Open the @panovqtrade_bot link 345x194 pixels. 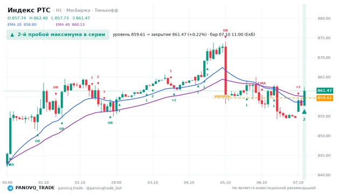(x=104, y=188)
